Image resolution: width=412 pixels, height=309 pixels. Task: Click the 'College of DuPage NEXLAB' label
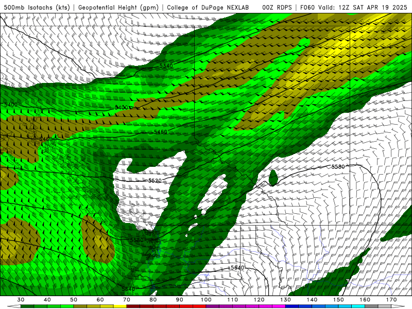point(208,7)
